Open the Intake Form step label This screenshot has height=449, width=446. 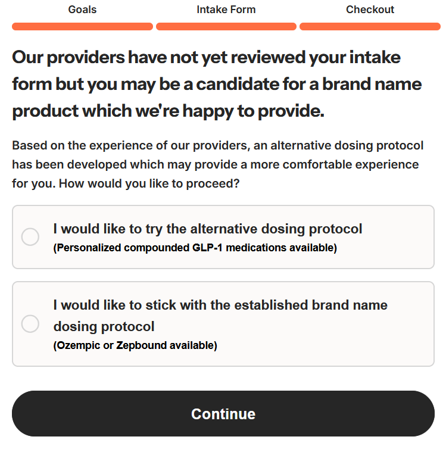point(226,10)
